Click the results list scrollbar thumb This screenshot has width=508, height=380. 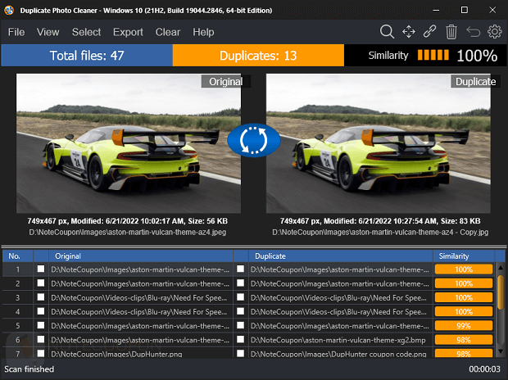(501, 292)
